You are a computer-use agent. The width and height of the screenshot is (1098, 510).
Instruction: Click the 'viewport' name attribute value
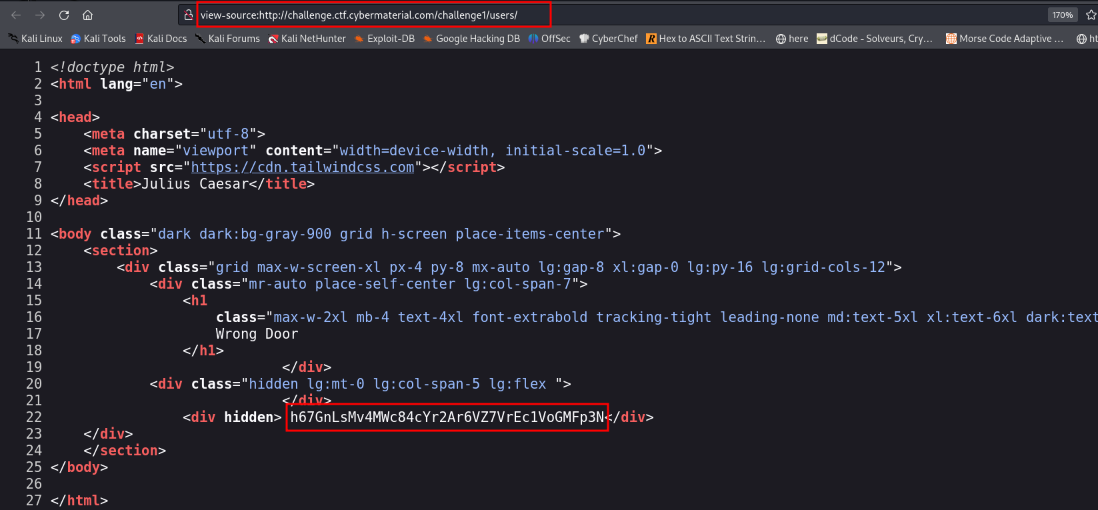coord(216,151)
